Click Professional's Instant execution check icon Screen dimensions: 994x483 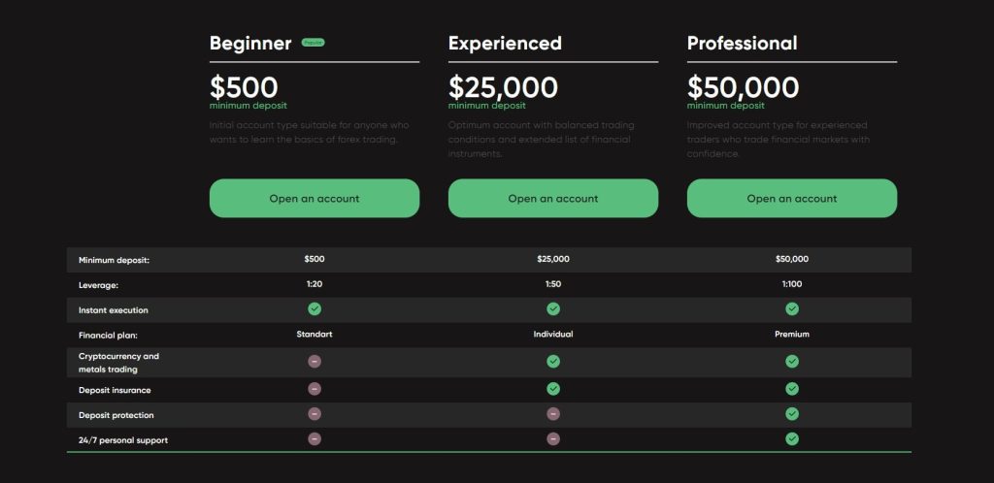point(792,309)
